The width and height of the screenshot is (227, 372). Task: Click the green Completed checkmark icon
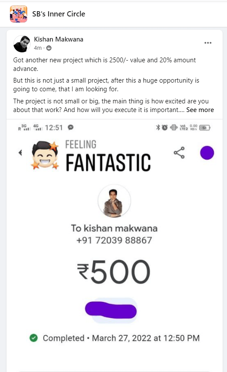[34, 338]
